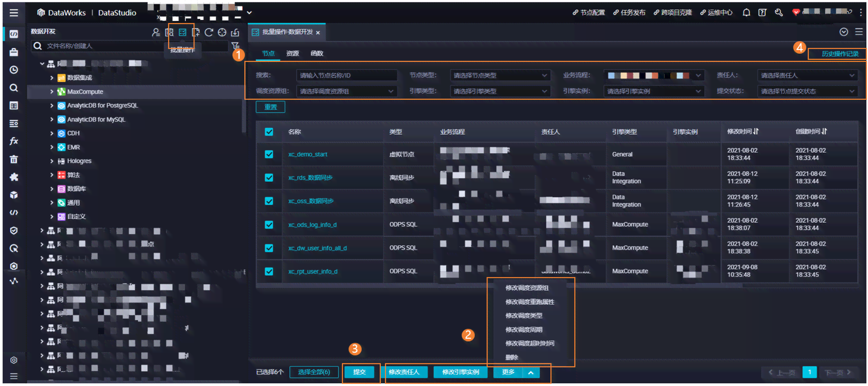Open the 提交状态 dropdown

click(x=807, y=91)
